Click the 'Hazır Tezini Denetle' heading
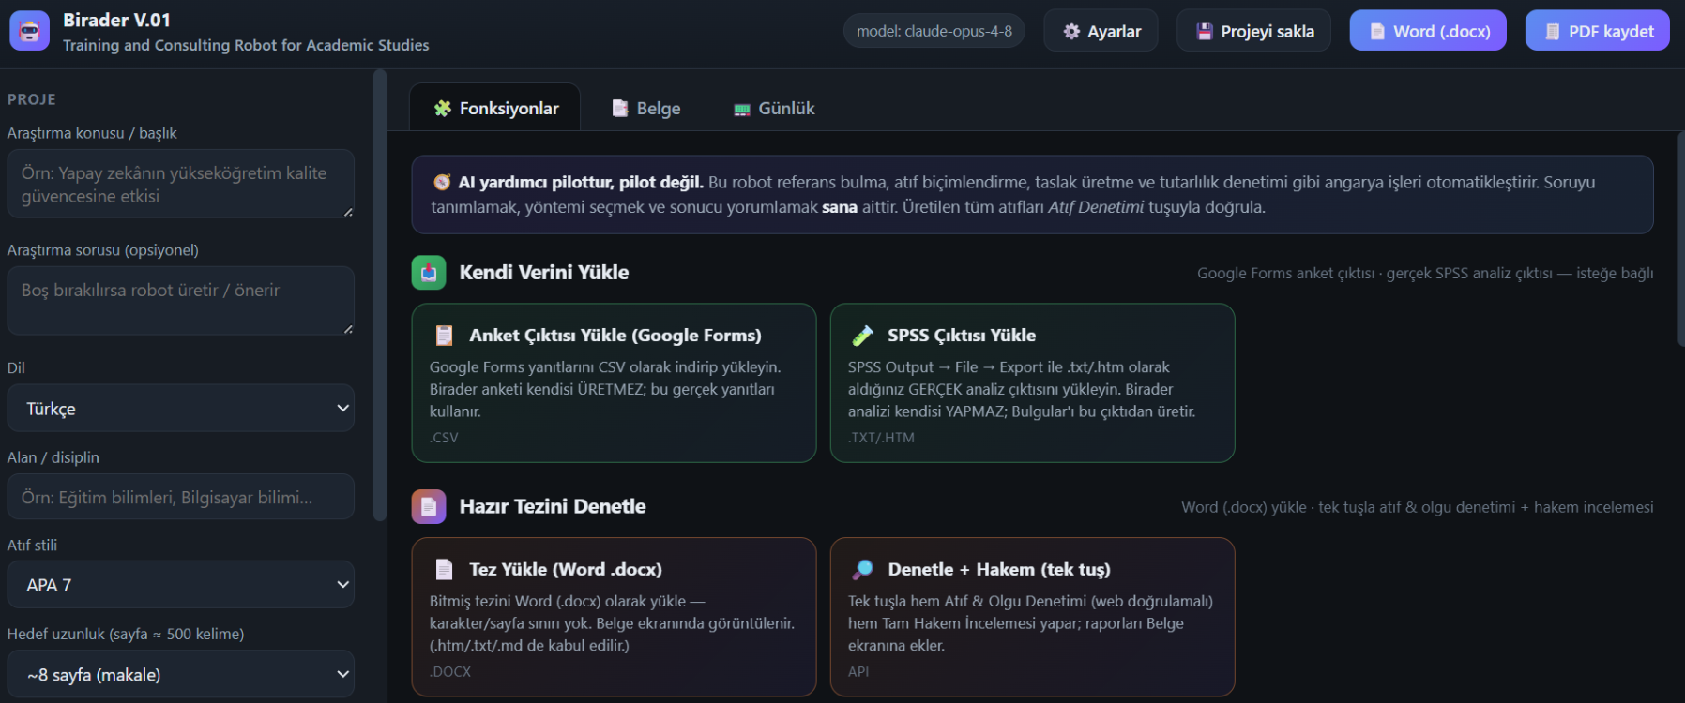The width and height of the screenshot is (1685, 703). click(553, 507)
